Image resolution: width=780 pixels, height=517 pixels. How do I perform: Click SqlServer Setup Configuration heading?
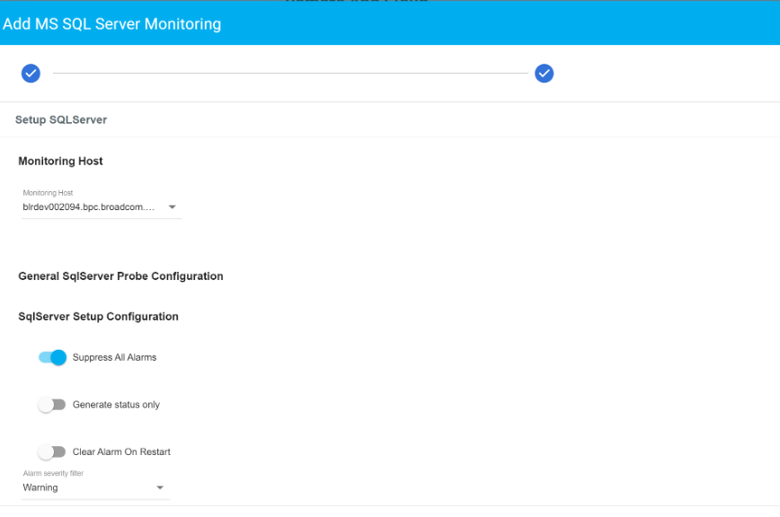click(98, 317)
